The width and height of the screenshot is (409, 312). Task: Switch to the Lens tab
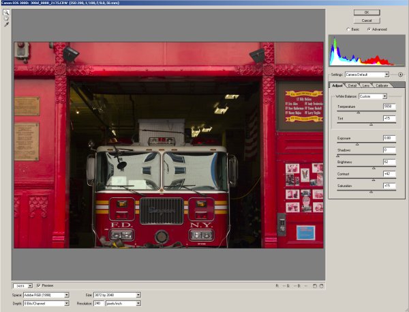[365, 85]
